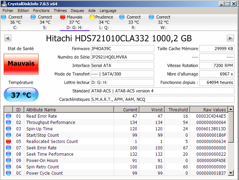Click the Threshold column header
Viewport: 239px width, 180px height.
click(177, 110)
